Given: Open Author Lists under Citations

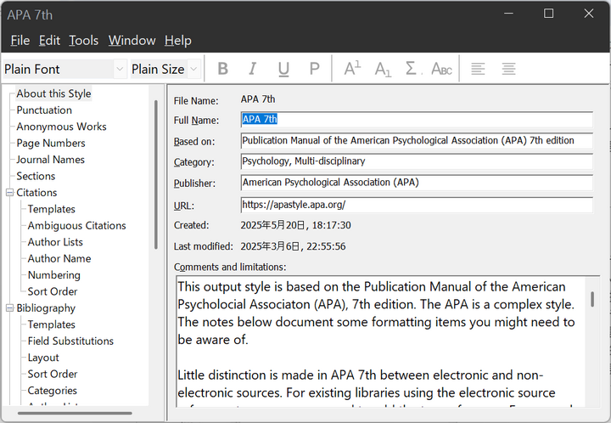Looking at the screenshot, I should coord(55,242).
